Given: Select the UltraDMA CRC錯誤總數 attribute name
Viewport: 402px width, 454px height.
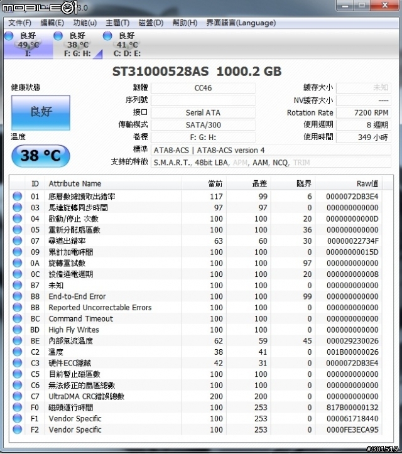Looking at the screenshot, I should [86, 396].
